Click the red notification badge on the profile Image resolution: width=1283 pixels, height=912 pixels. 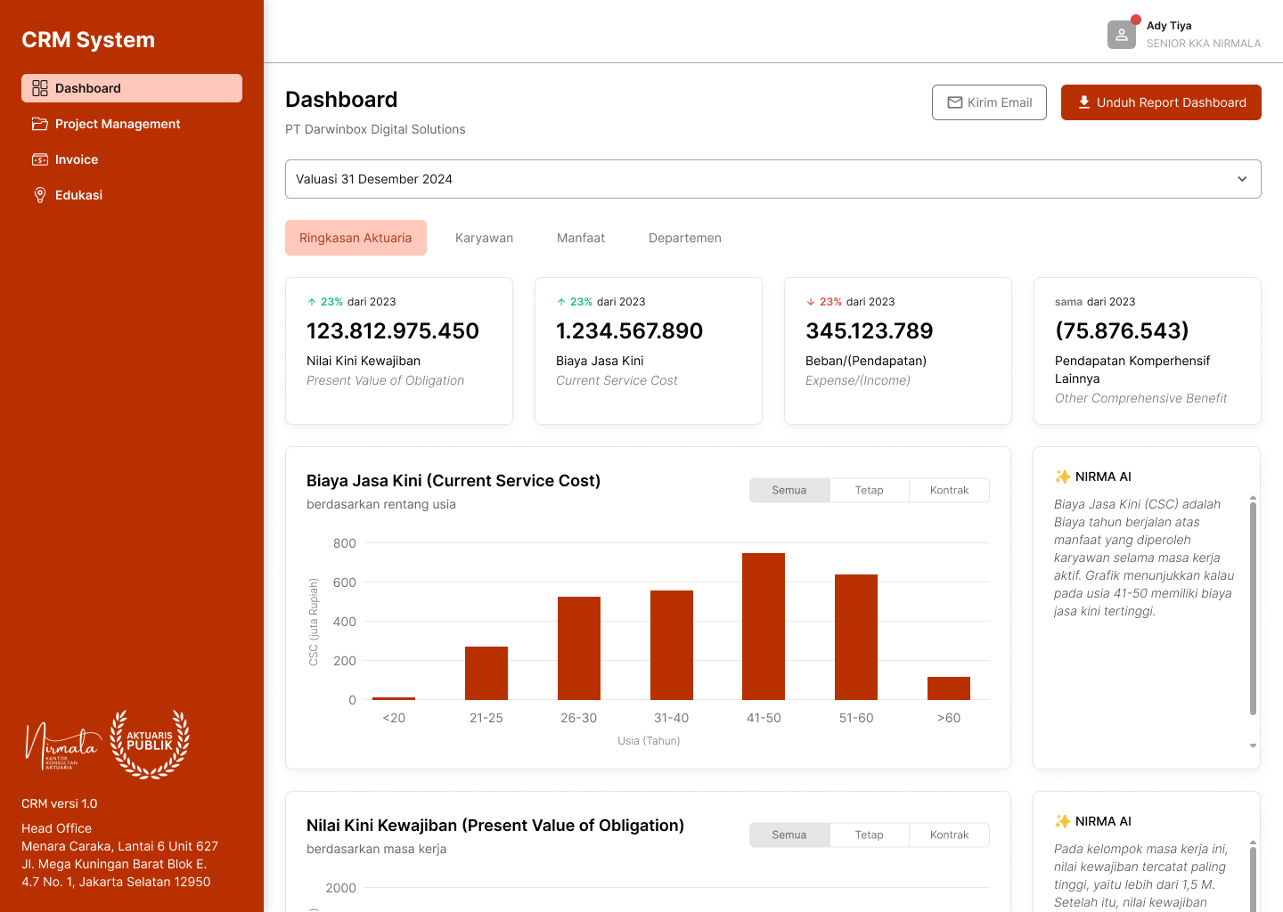tap(1136, 19)
